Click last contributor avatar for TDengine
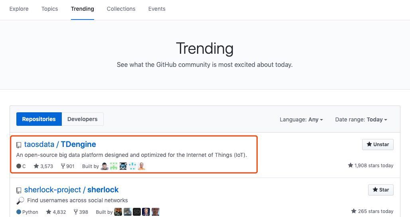The width and height of the screenshot is (410, 217). [x=141, y=166]
